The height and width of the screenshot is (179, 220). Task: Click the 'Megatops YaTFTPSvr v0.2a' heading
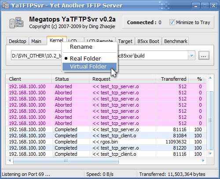pyautogui.click(x=72, y=19)
